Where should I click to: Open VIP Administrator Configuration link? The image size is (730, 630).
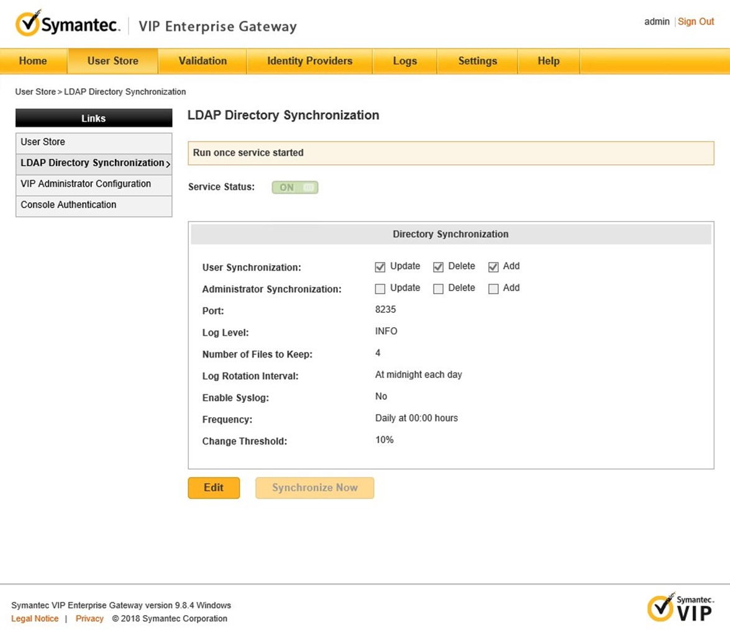click(x=94, y=184)
